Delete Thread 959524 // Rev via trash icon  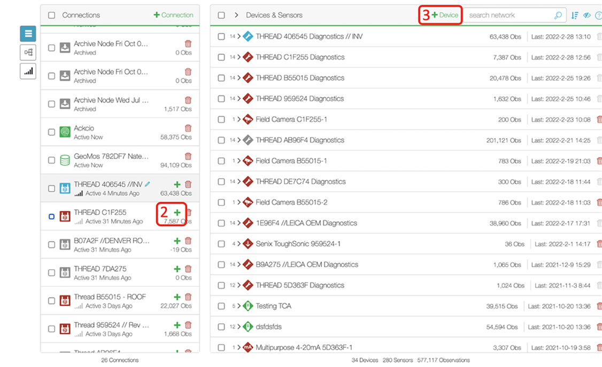[x=188, y=325]
